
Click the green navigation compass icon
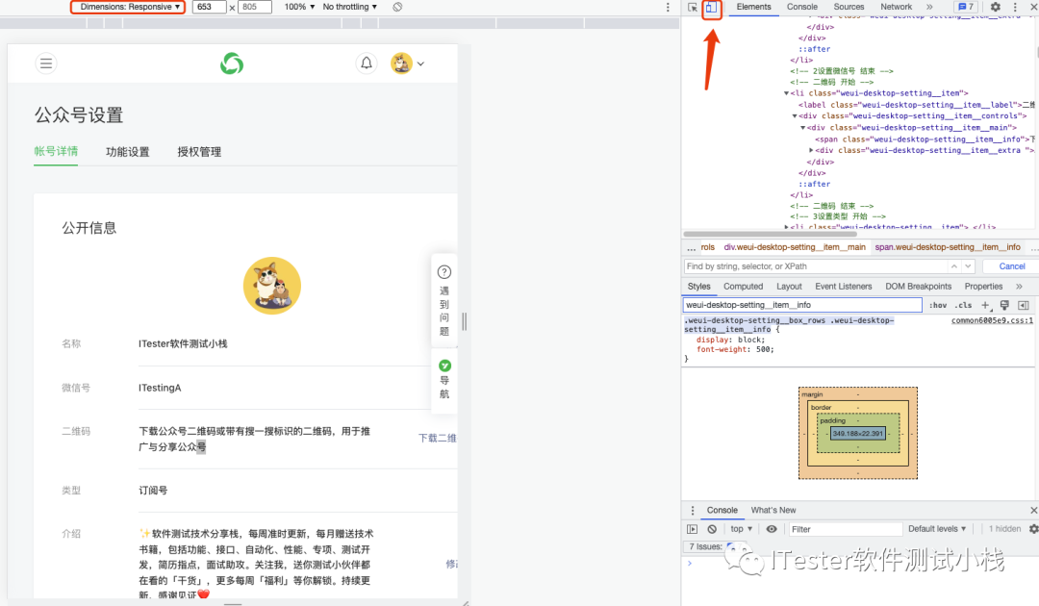[x=444, y=366]
